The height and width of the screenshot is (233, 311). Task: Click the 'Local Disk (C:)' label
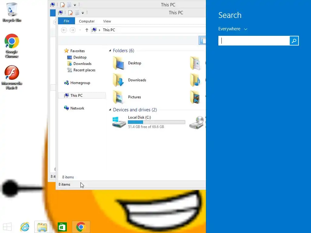[139, 117]
